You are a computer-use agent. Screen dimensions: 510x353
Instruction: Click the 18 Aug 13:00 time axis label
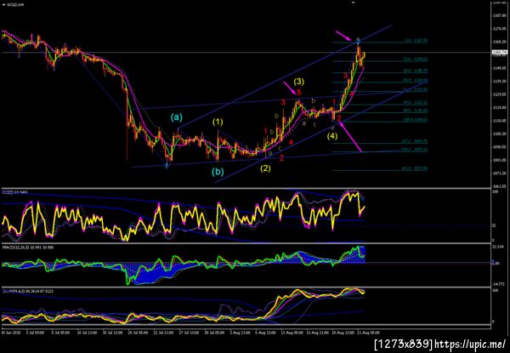pos(345,333)
